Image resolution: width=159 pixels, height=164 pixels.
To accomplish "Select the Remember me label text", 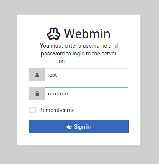I will [x=57, y=110].
